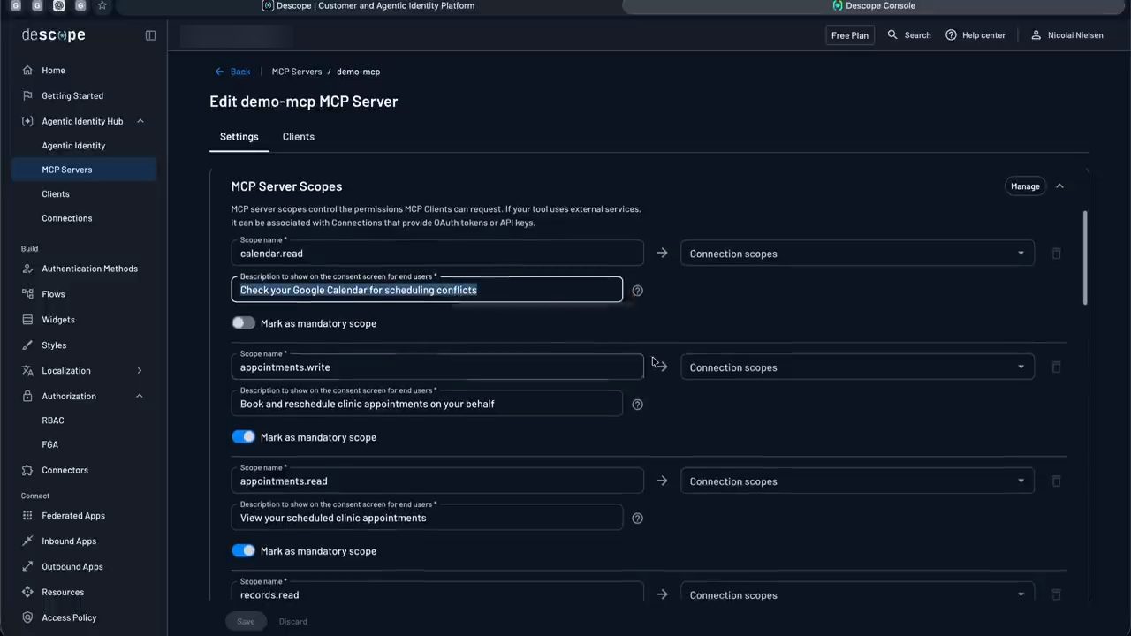Collapse the Authorization group chevron
Image resolution: width=1131 pixels, height=636 pixels.
[140, 397]
